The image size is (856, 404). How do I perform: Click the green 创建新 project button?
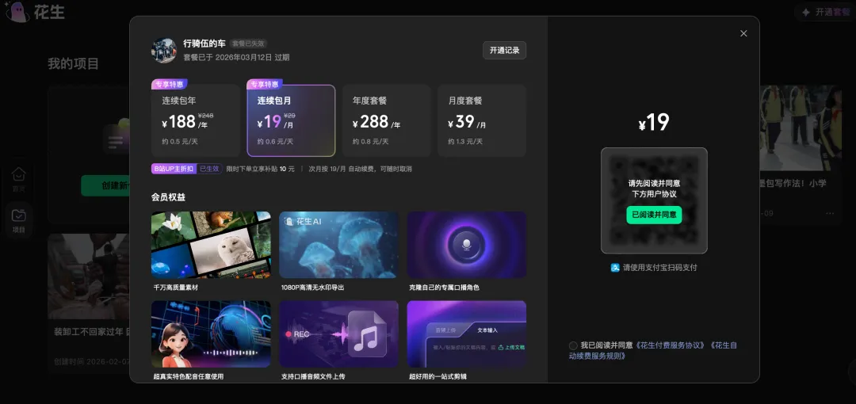point(105,185)
